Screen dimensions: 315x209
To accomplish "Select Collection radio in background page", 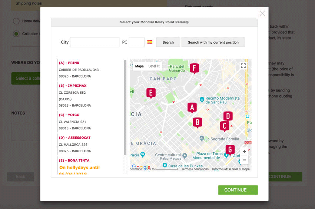I will pos(16,34).
